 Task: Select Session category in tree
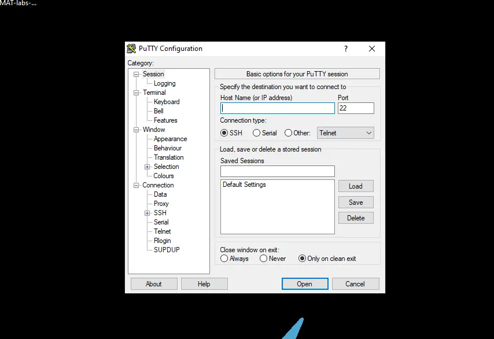coord(153,74)
